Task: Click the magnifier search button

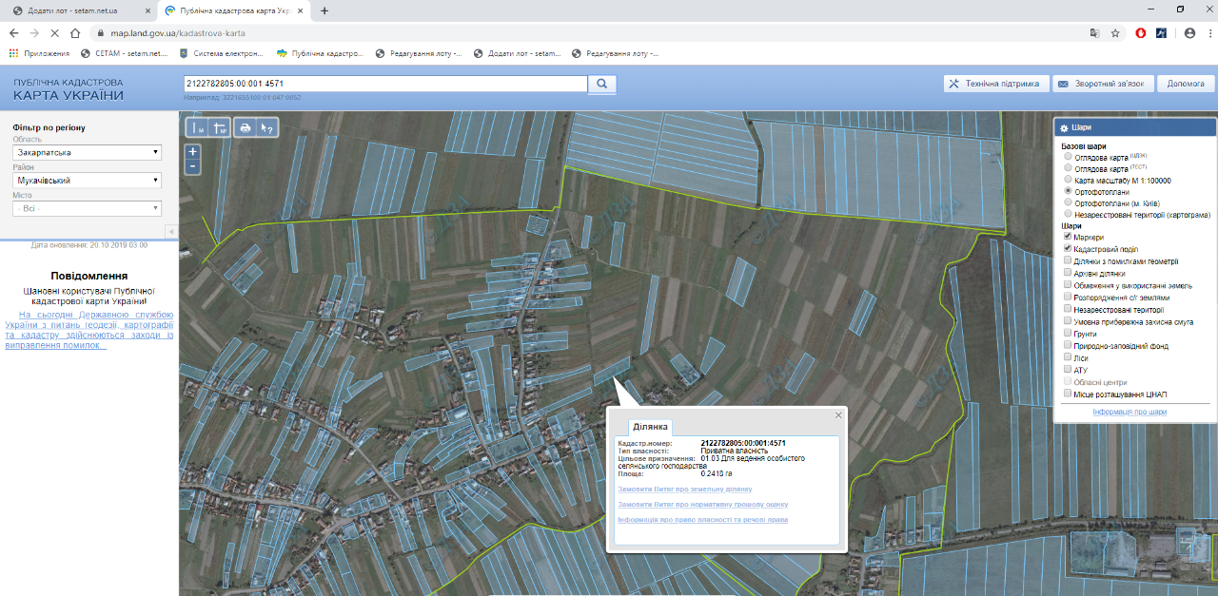Action: point(602,84)
